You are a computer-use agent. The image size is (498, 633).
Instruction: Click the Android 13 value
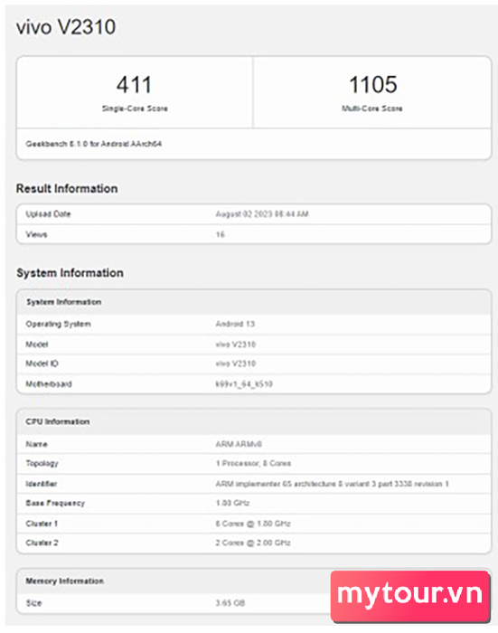coord(235,324)
